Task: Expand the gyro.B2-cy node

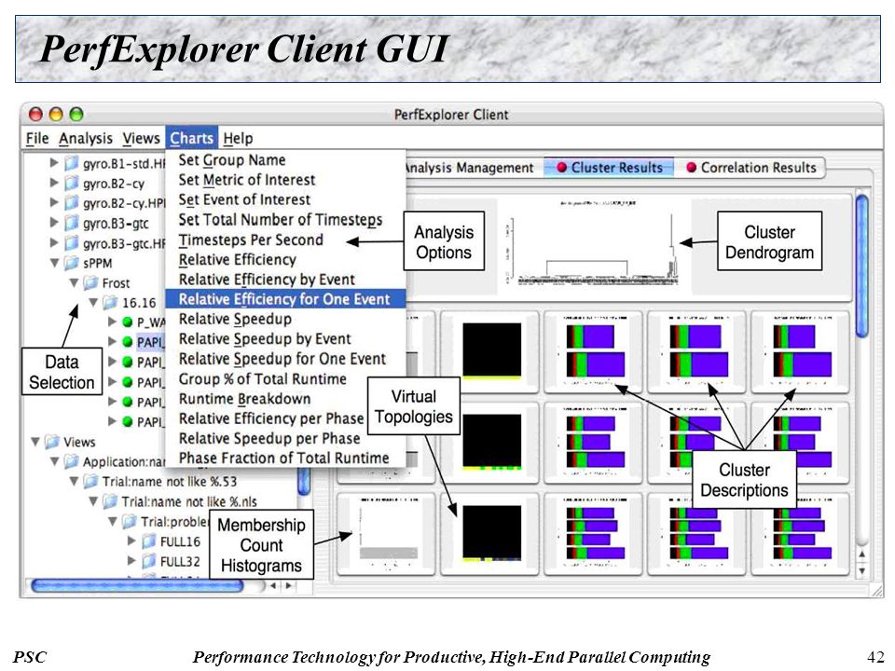Action: pos(54,184)
